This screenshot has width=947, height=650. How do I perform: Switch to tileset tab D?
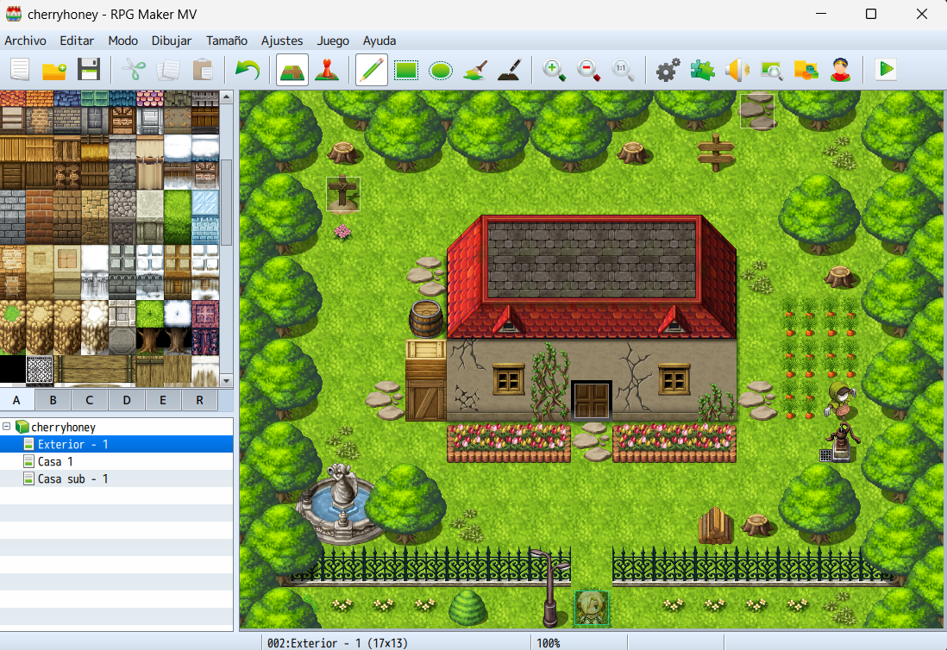coord(126,400)
